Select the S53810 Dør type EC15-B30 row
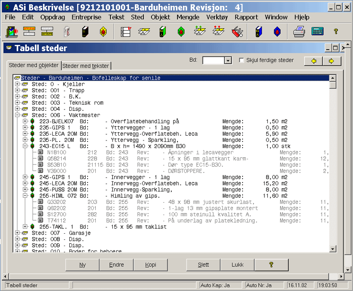 coord(182,165)
